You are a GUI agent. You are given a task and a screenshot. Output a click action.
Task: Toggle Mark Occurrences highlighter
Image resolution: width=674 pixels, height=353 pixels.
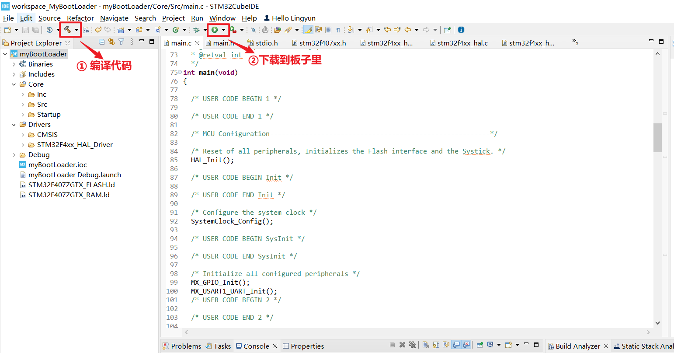point(308,30)
